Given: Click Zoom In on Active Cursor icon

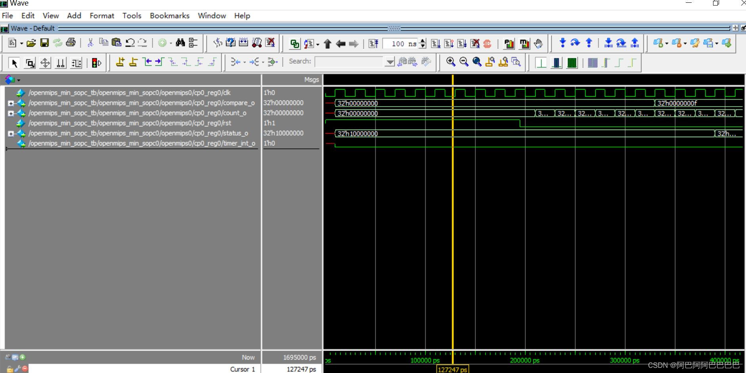Looking at the screenshot, I should [490, 62].
